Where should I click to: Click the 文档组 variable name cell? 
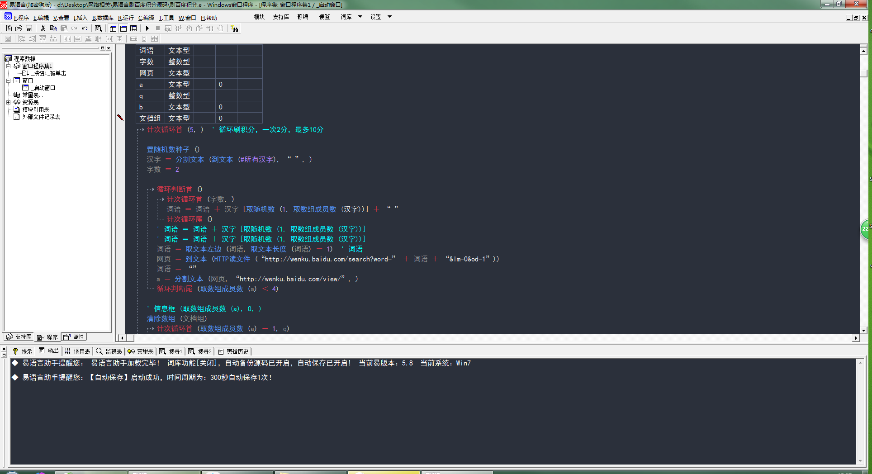150,118
